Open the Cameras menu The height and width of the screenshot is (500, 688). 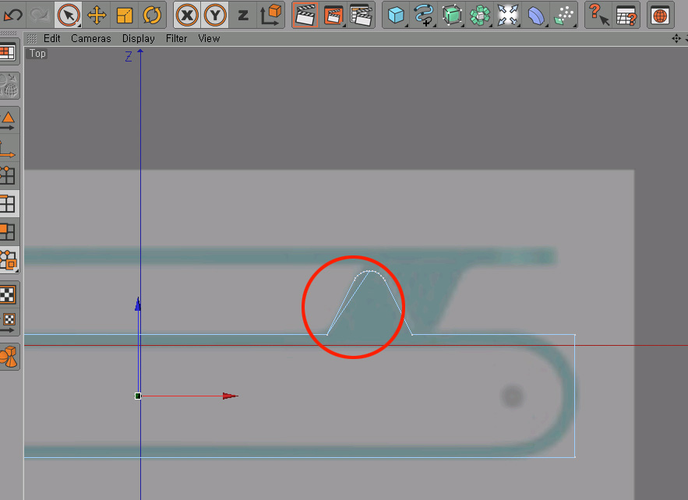(91, 39)
